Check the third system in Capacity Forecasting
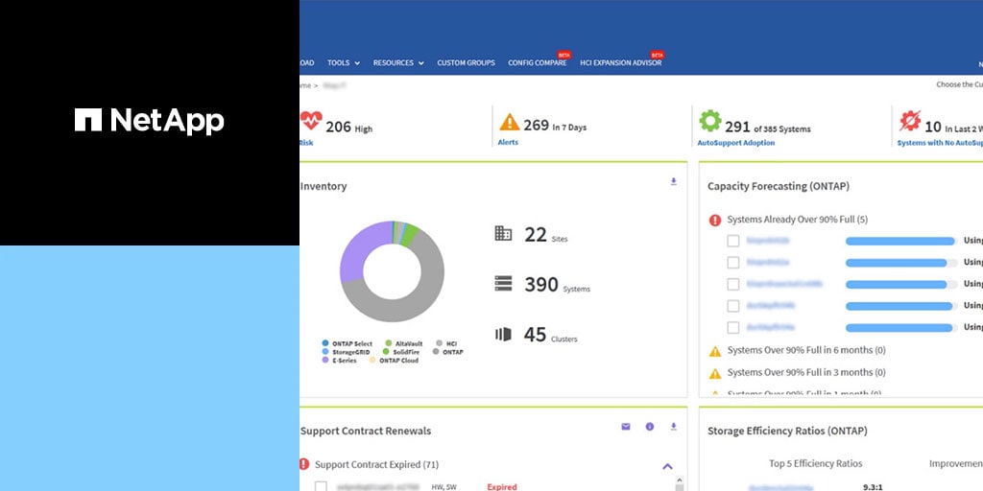 (x=733, y=285)
